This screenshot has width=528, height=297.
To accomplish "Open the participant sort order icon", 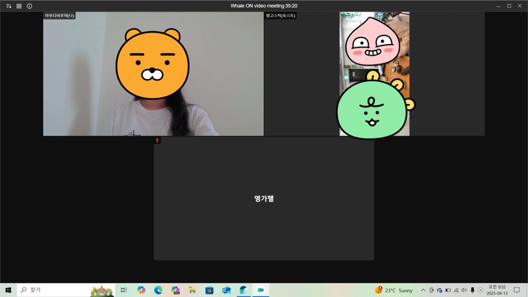I will coord(8,6).
